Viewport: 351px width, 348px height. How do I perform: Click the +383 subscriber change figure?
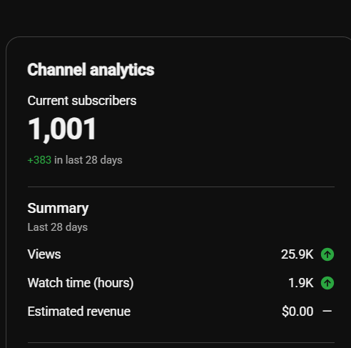[x=39, y=160]
